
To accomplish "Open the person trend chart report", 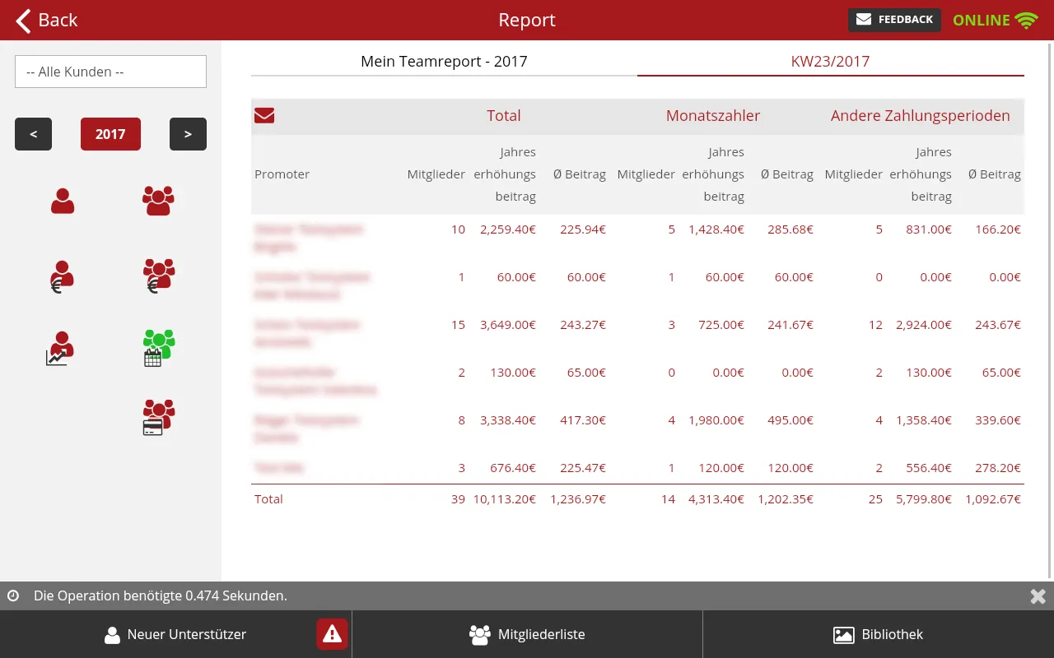I will click(x=59, y=348).
